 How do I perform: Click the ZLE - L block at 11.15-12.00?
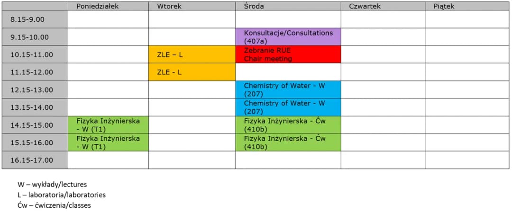coord(192,72)
